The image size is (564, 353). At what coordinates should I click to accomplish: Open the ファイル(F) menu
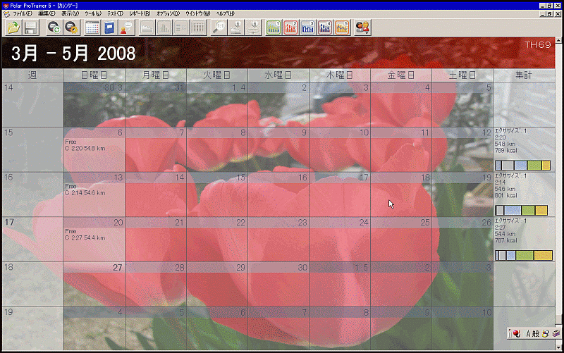(23, 13)
